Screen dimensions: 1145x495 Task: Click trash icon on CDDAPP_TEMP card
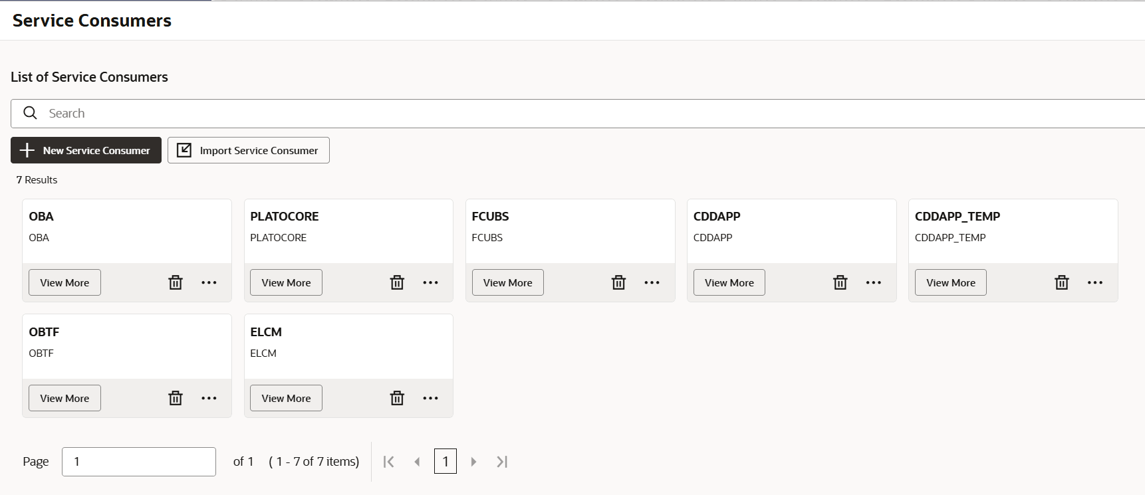1062,282
